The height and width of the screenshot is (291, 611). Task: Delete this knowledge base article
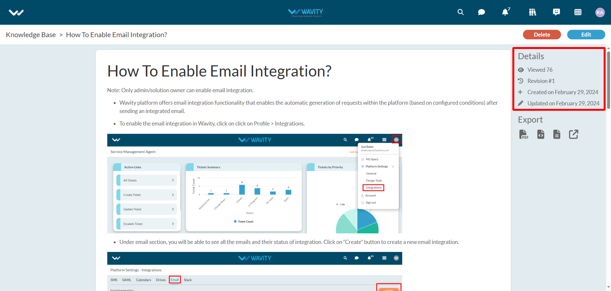(542, 35)
